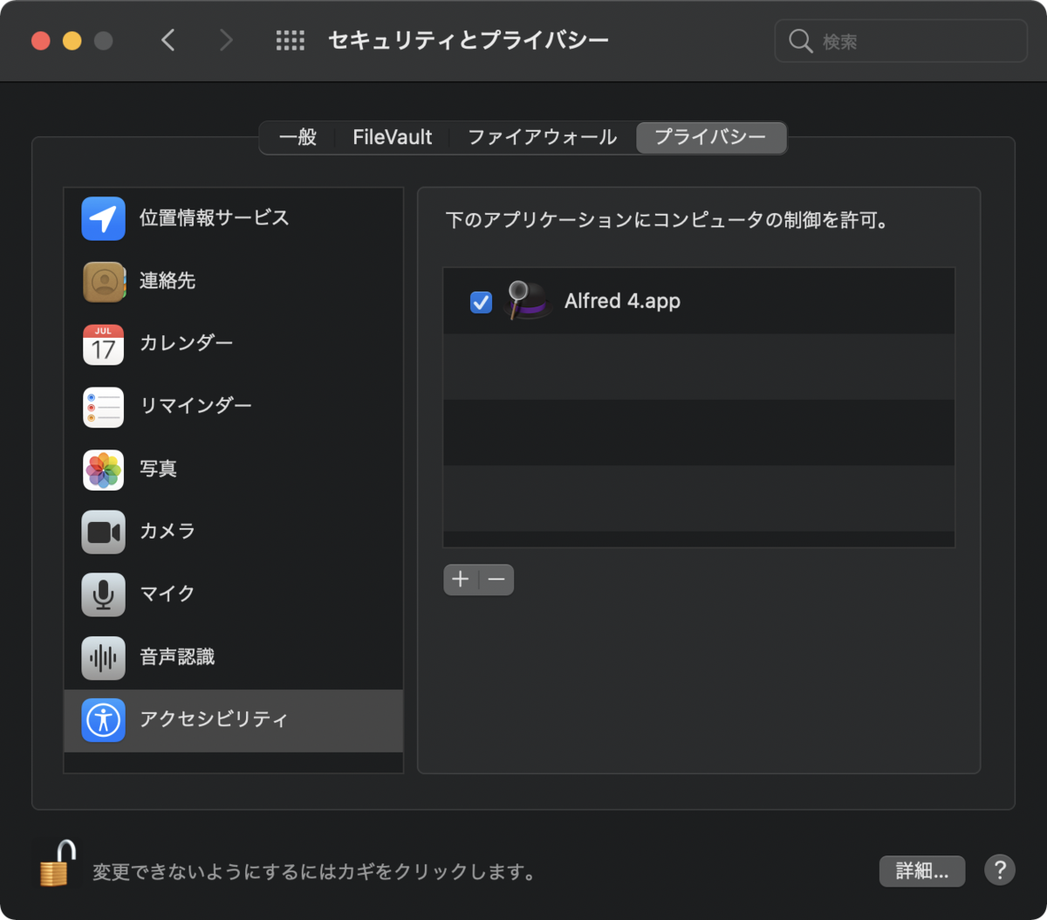The height and width of the screenshot is (920, 1047).
Task: Uncheck the Alfred 4.app permission checkbox
Action: (481, 301)
